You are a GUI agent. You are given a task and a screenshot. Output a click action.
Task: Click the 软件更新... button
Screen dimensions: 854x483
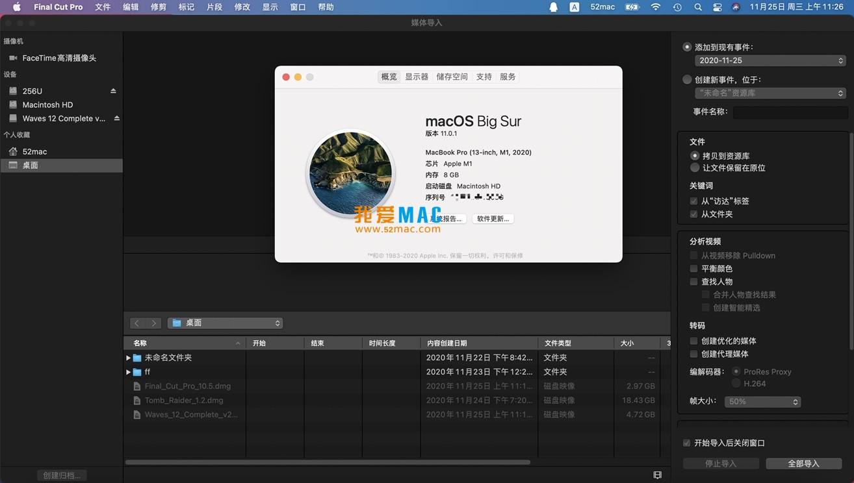493,219
